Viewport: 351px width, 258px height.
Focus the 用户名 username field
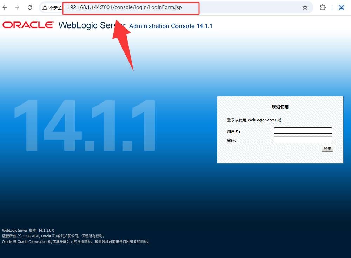(x=303, y=131)
